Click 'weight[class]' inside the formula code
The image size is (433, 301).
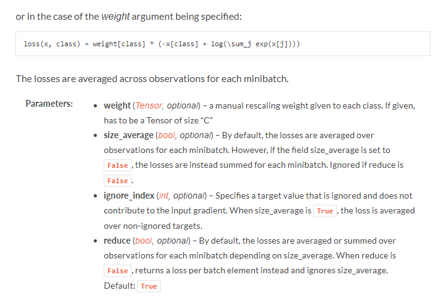click(119, 44)
